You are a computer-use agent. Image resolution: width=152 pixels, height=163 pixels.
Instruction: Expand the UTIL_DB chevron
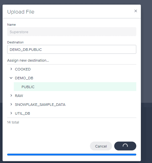click(11, 113)
